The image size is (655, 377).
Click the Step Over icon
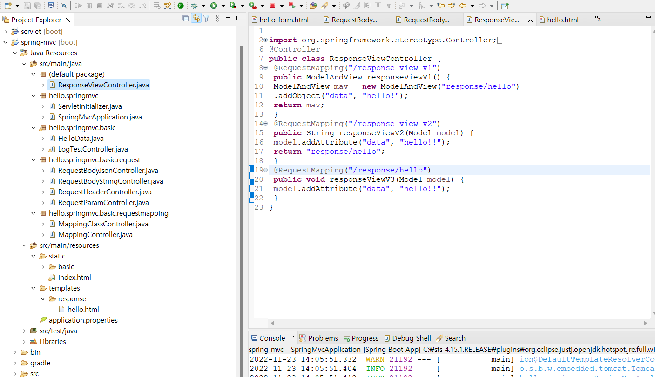pos(132,6)
